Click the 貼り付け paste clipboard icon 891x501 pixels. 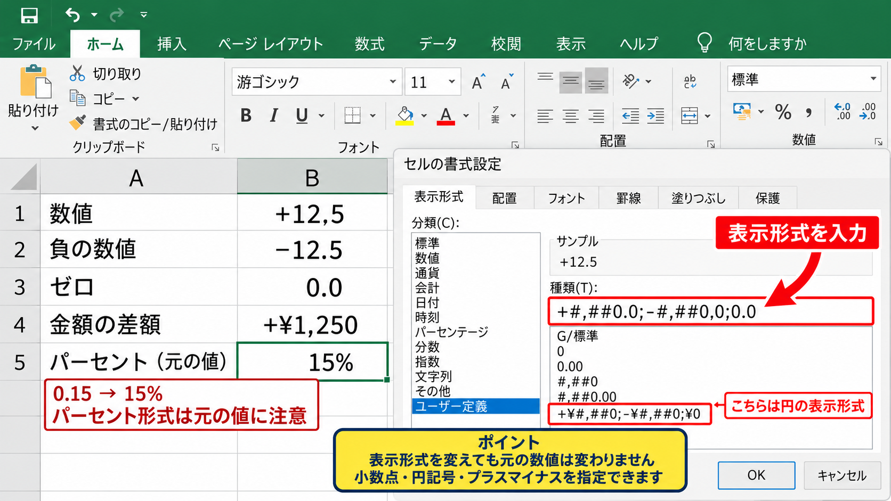[36, 82]
